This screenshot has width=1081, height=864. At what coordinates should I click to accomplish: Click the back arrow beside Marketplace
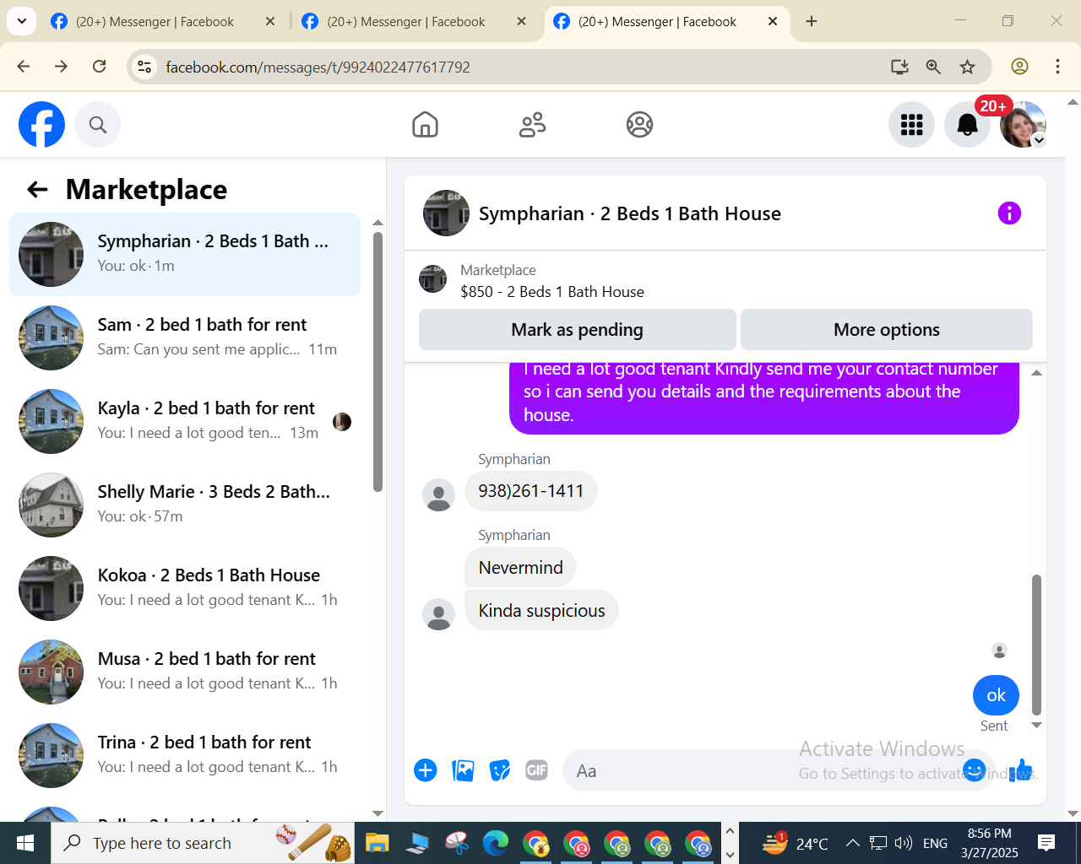(37, 189)
